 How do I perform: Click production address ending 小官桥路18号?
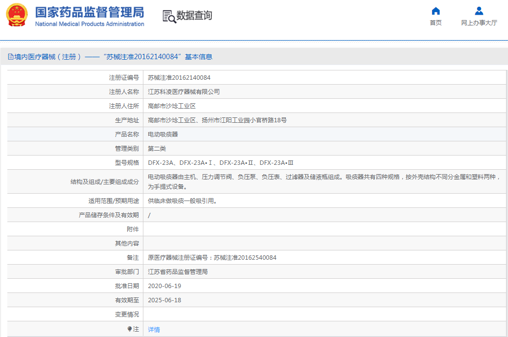[x=217, y=120]
